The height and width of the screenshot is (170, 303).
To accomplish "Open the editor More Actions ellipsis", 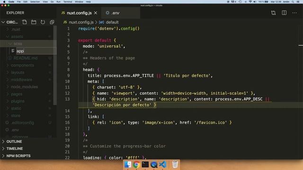I will point(294,13).
